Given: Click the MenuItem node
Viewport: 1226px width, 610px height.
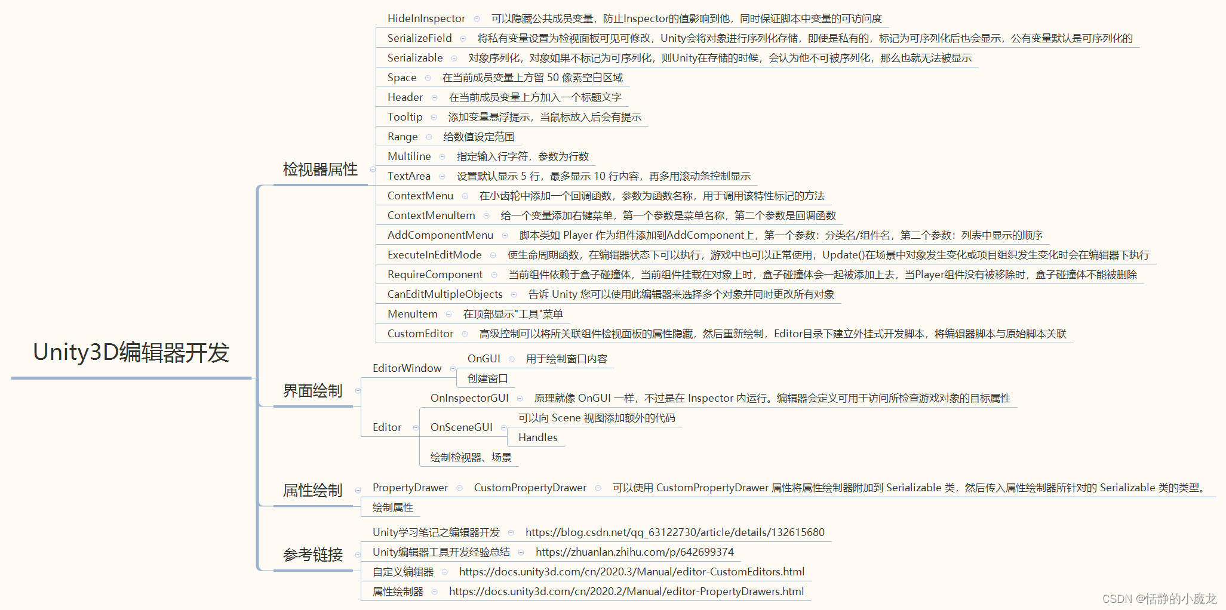Looking at the screenshot, I should tap(412, 314).
